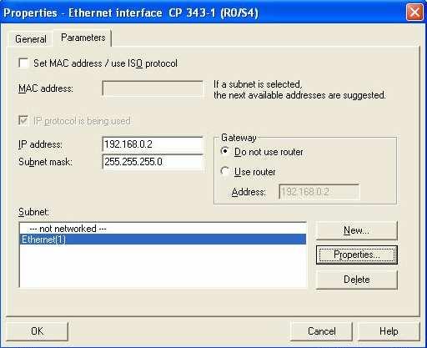This screenshot has width=427, height=348.
Task: Click the IP address field 192.168.0.2
Action: coord(153,144)
